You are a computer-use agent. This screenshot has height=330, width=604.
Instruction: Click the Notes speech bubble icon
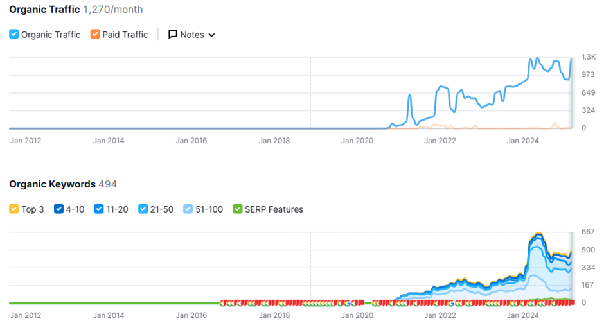[172, 35]
